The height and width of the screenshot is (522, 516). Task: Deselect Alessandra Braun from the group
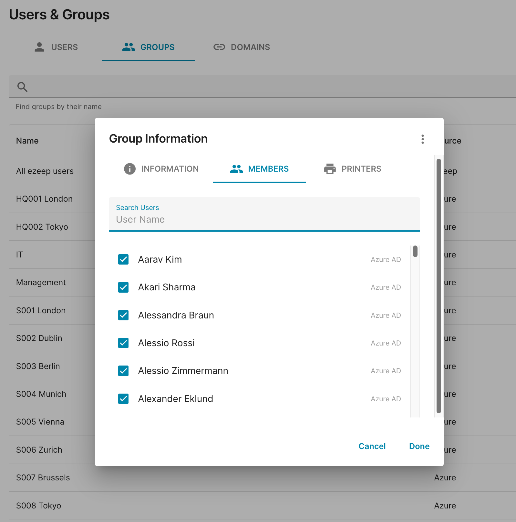(x=123, y=315)
